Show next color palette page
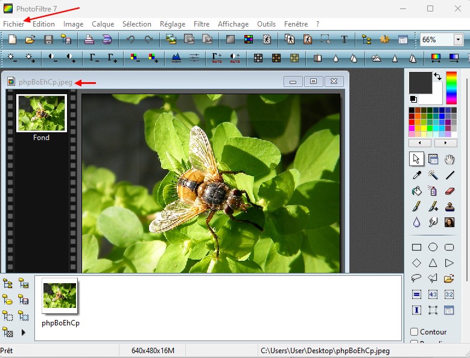This screenshot has height=358, width=470. click(446, 142)
